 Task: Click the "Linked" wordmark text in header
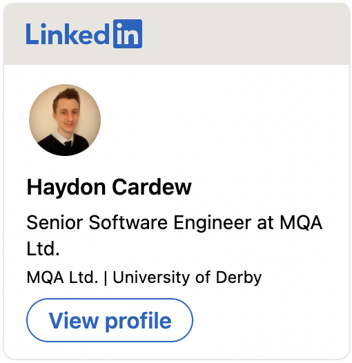(x=68, y=34)
